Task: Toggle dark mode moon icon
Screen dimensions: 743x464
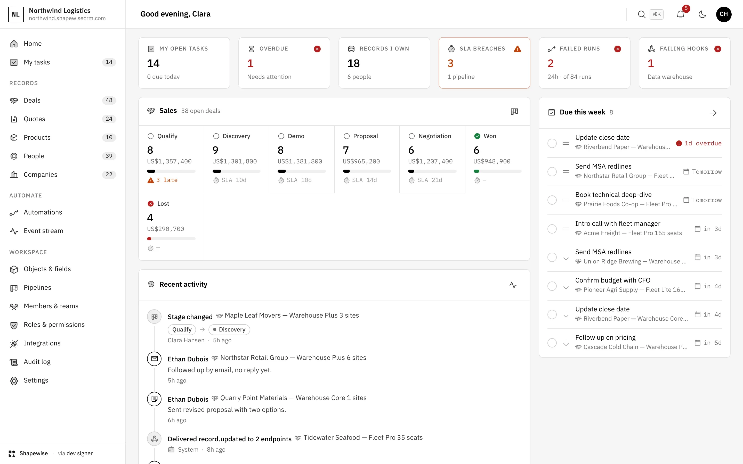Action: click(702, 14)
